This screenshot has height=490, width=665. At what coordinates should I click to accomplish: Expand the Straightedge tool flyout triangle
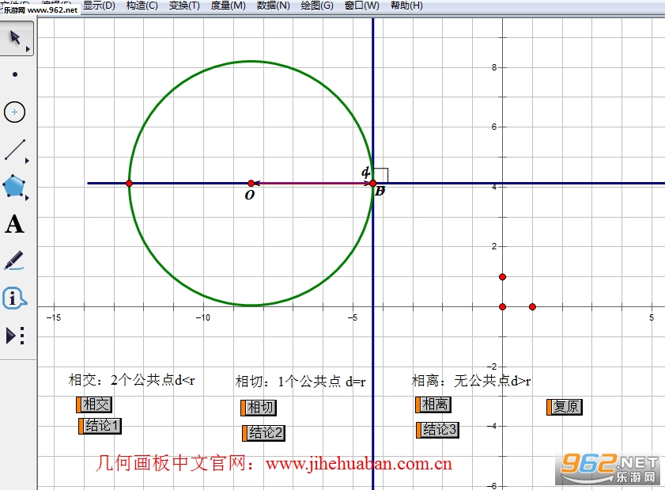click(27, 161)
